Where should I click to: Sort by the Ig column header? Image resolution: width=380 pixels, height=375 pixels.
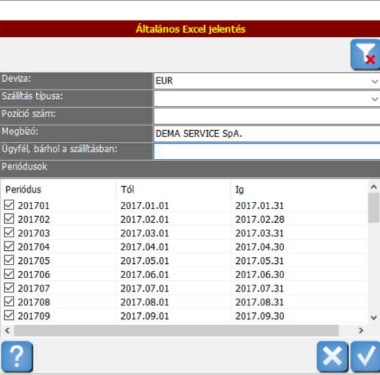pyautogui.click(x=299, y=190)
